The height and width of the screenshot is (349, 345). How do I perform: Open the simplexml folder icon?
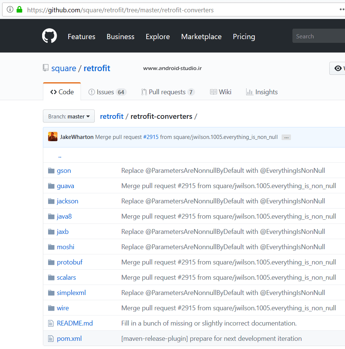(x=51, y=293)
